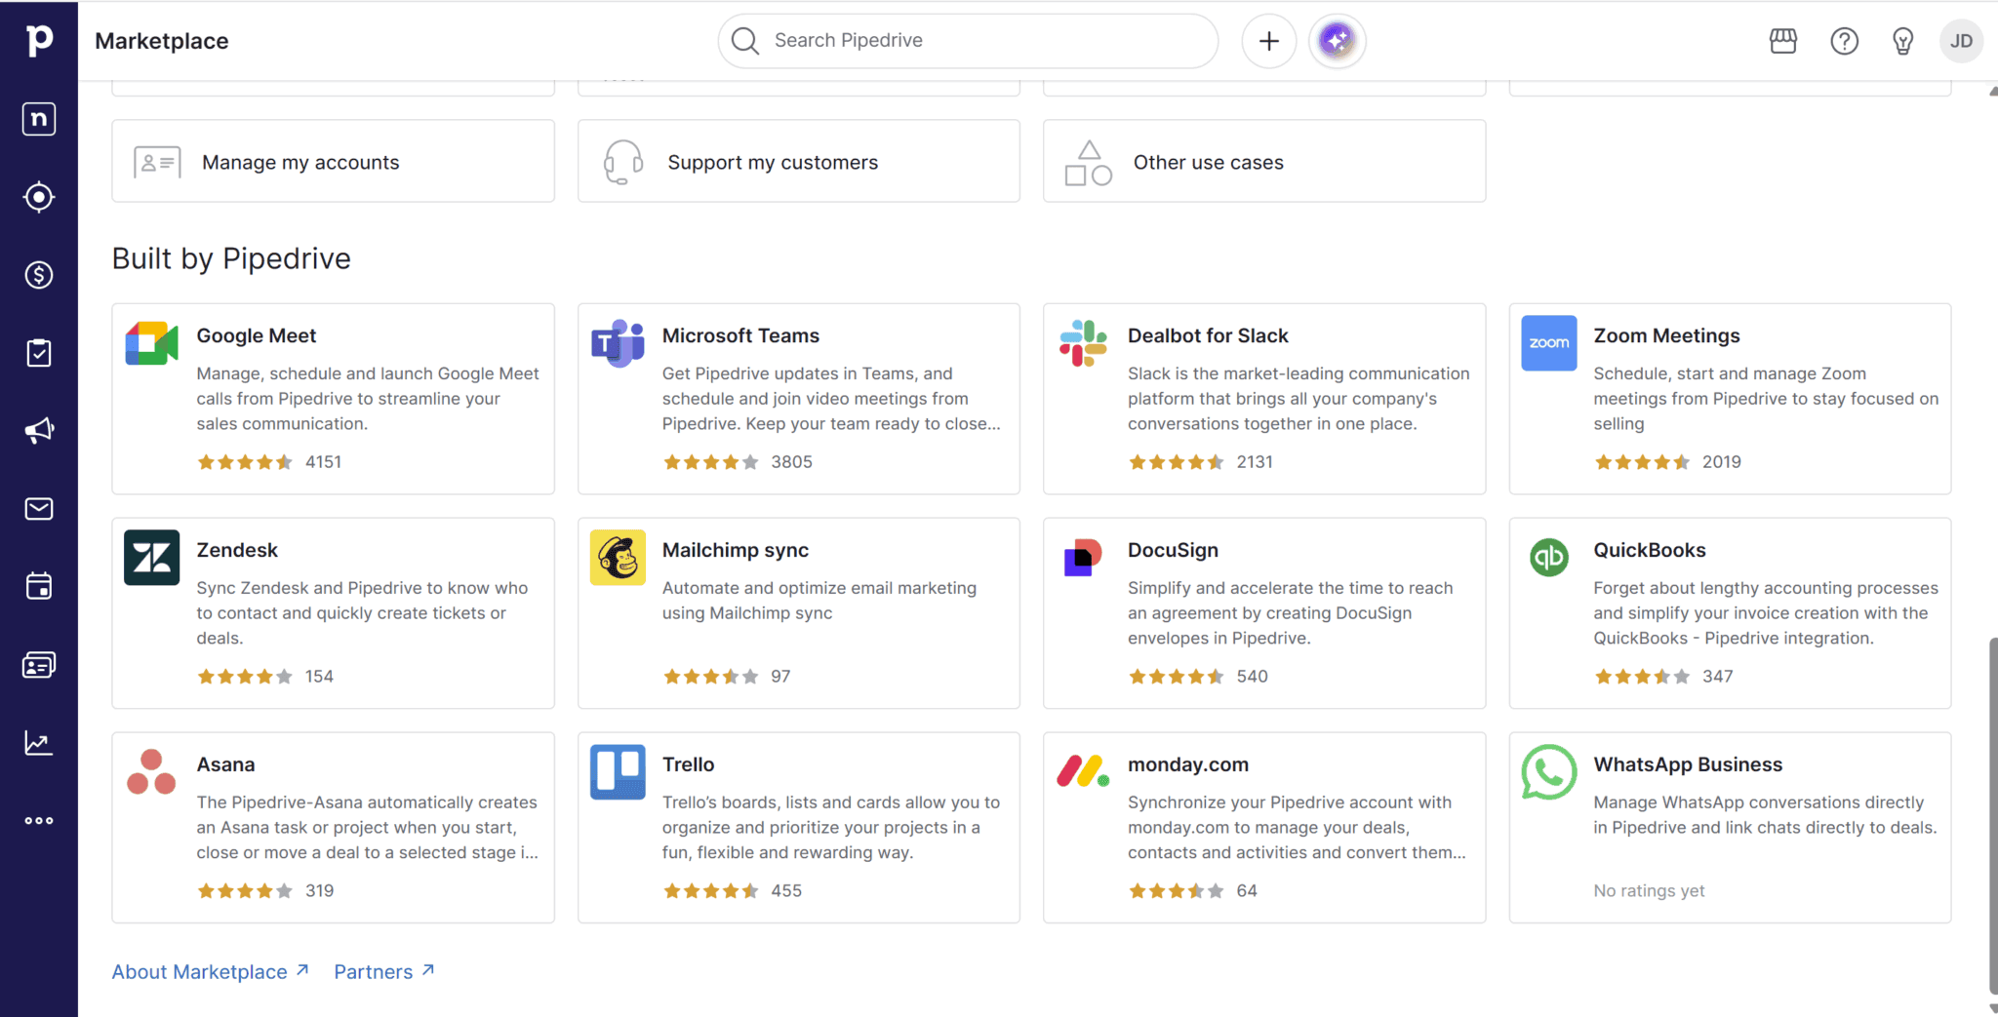Click the plus quick-add button
Screen dimensions: 1998x1017
pos(1269,41)
